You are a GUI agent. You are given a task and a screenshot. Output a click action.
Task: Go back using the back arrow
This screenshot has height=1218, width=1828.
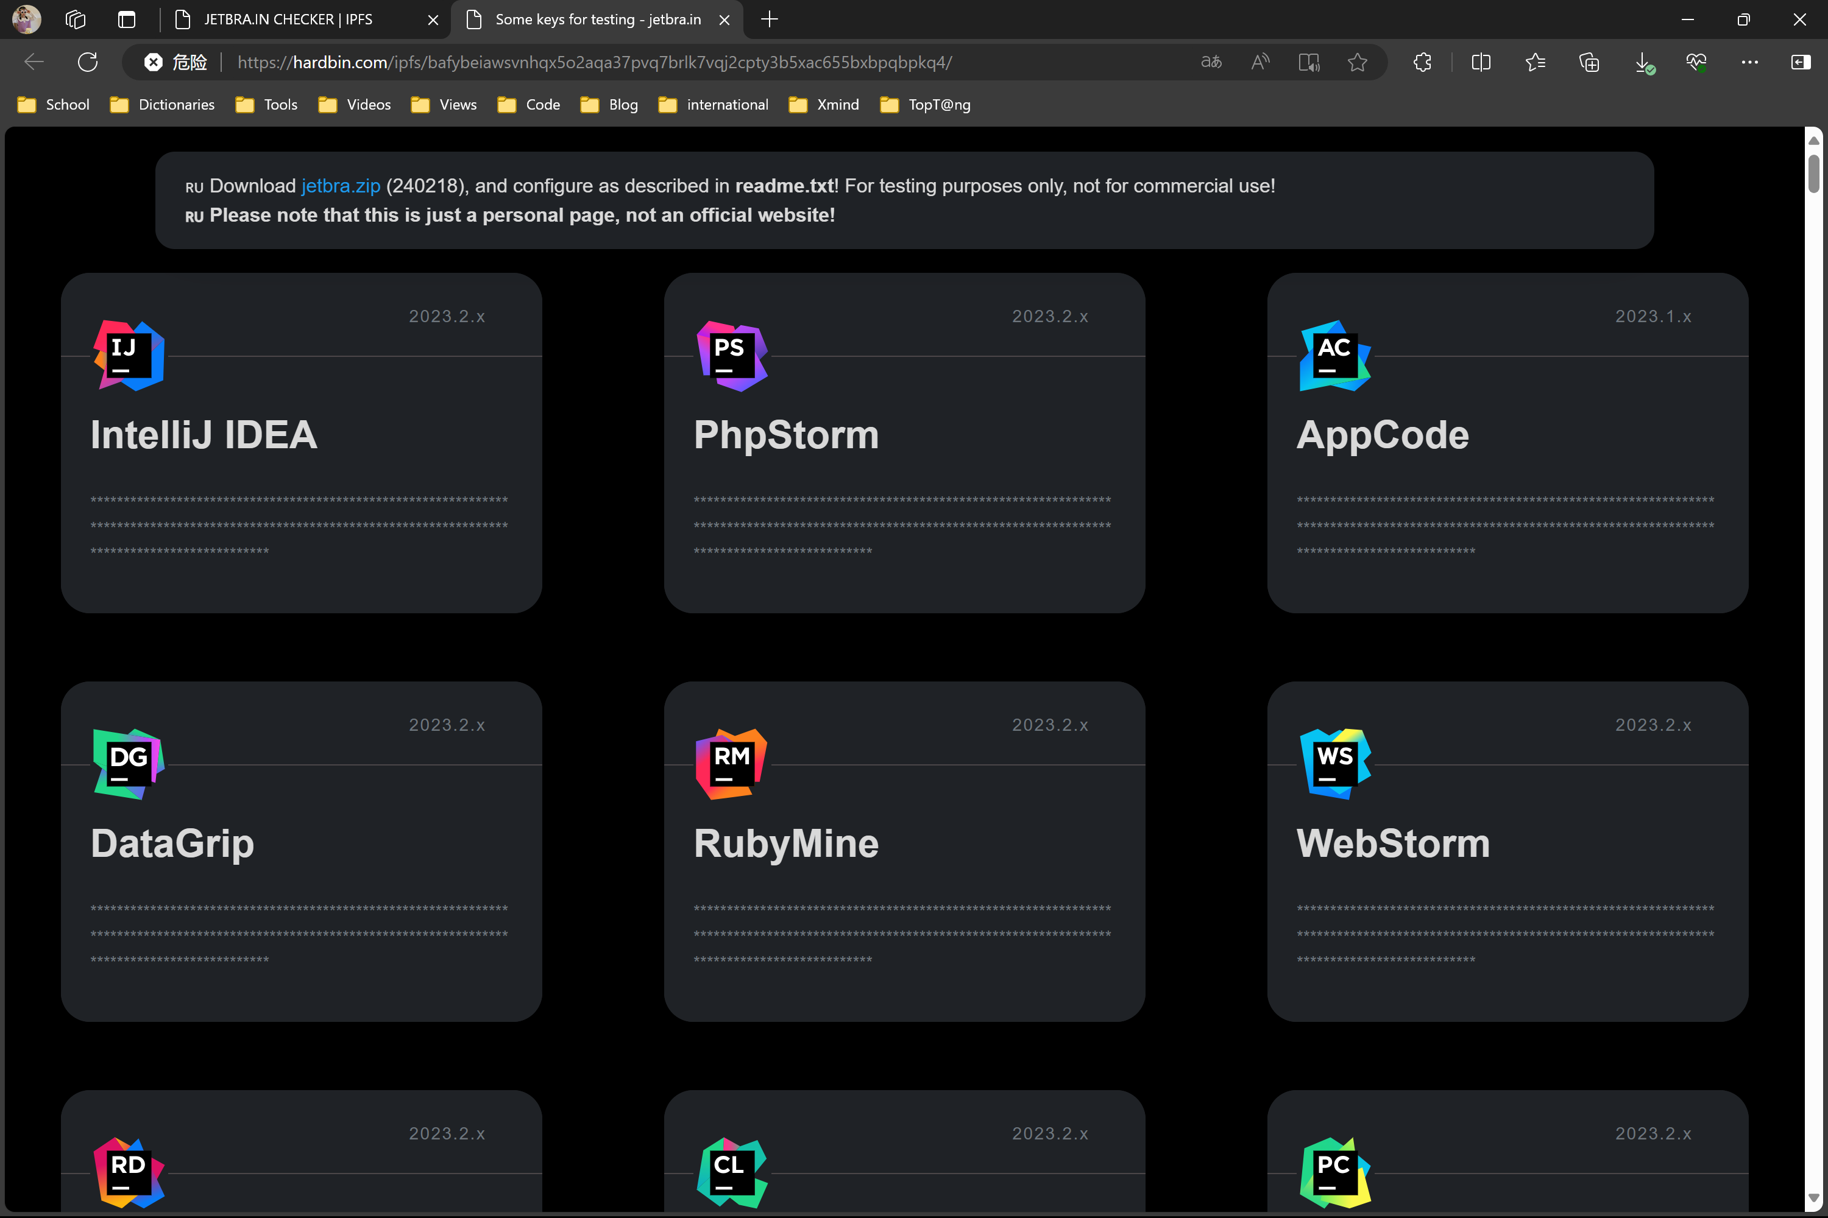tap(34, 62)
